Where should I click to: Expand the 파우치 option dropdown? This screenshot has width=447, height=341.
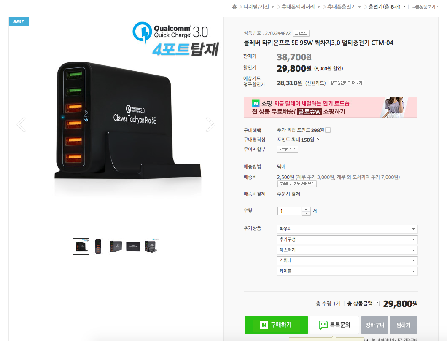pos(347,229)
